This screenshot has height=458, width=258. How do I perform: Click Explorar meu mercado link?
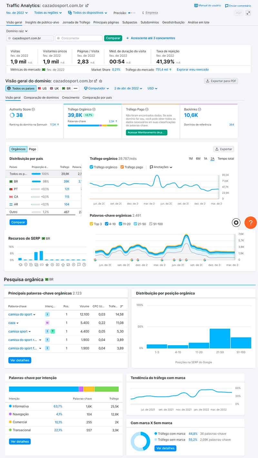(x=193, y=69)
